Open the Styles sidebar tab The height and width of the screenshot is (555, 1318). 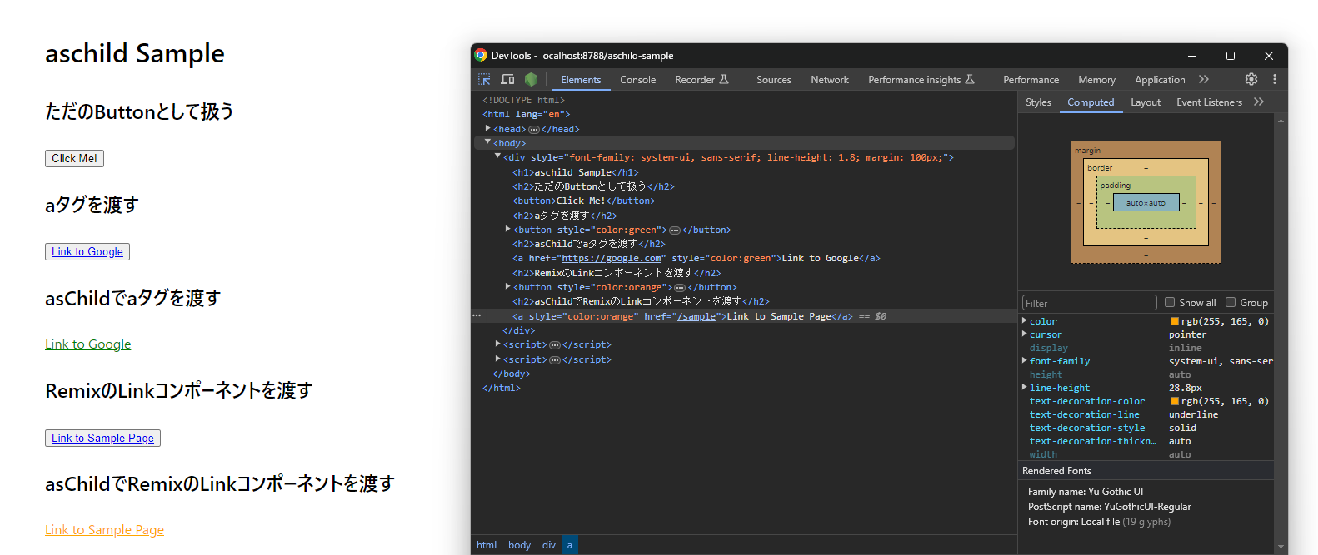pyautogui.click(x=1038, y=102)
